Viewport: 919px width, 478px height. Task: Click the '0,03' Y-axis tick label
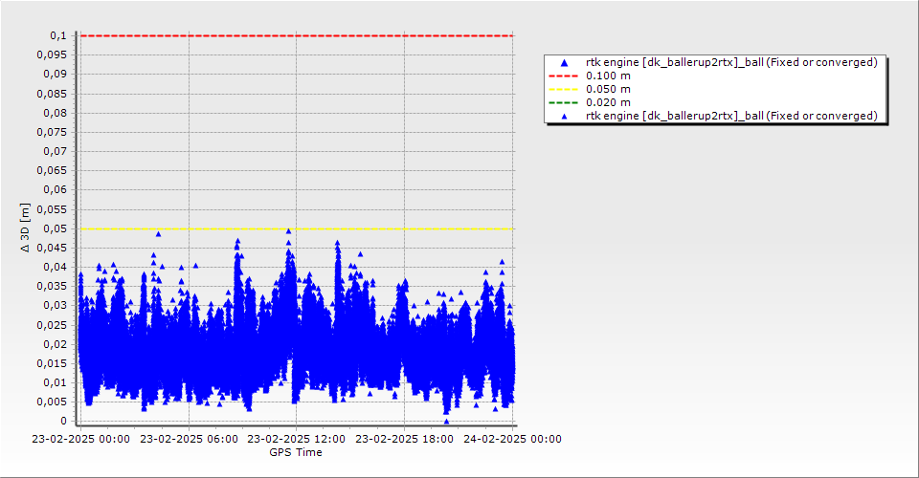(x=56, y=305)
